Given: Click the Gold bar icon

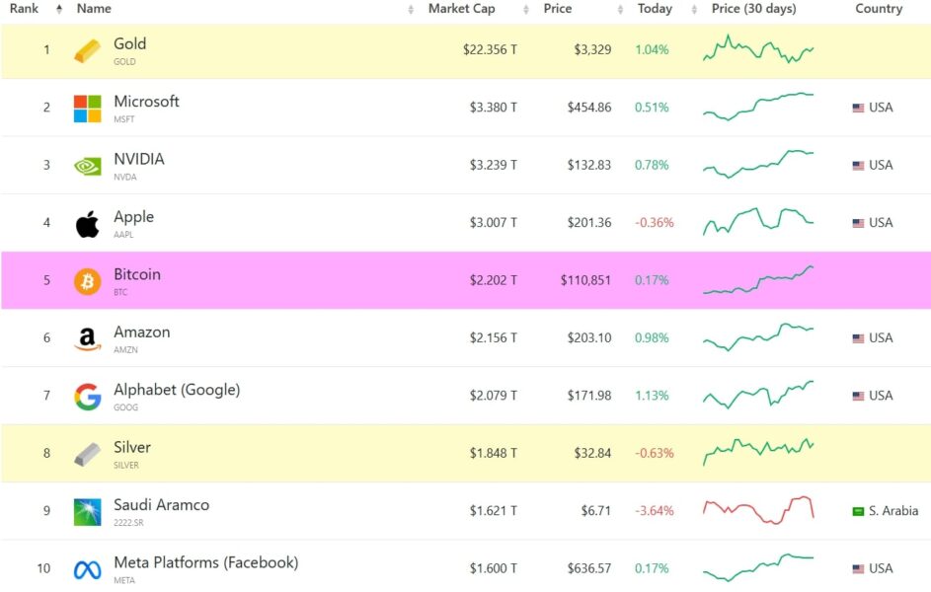Looking at the screenshot, I should pyautogui.click(x=87, y=51).
